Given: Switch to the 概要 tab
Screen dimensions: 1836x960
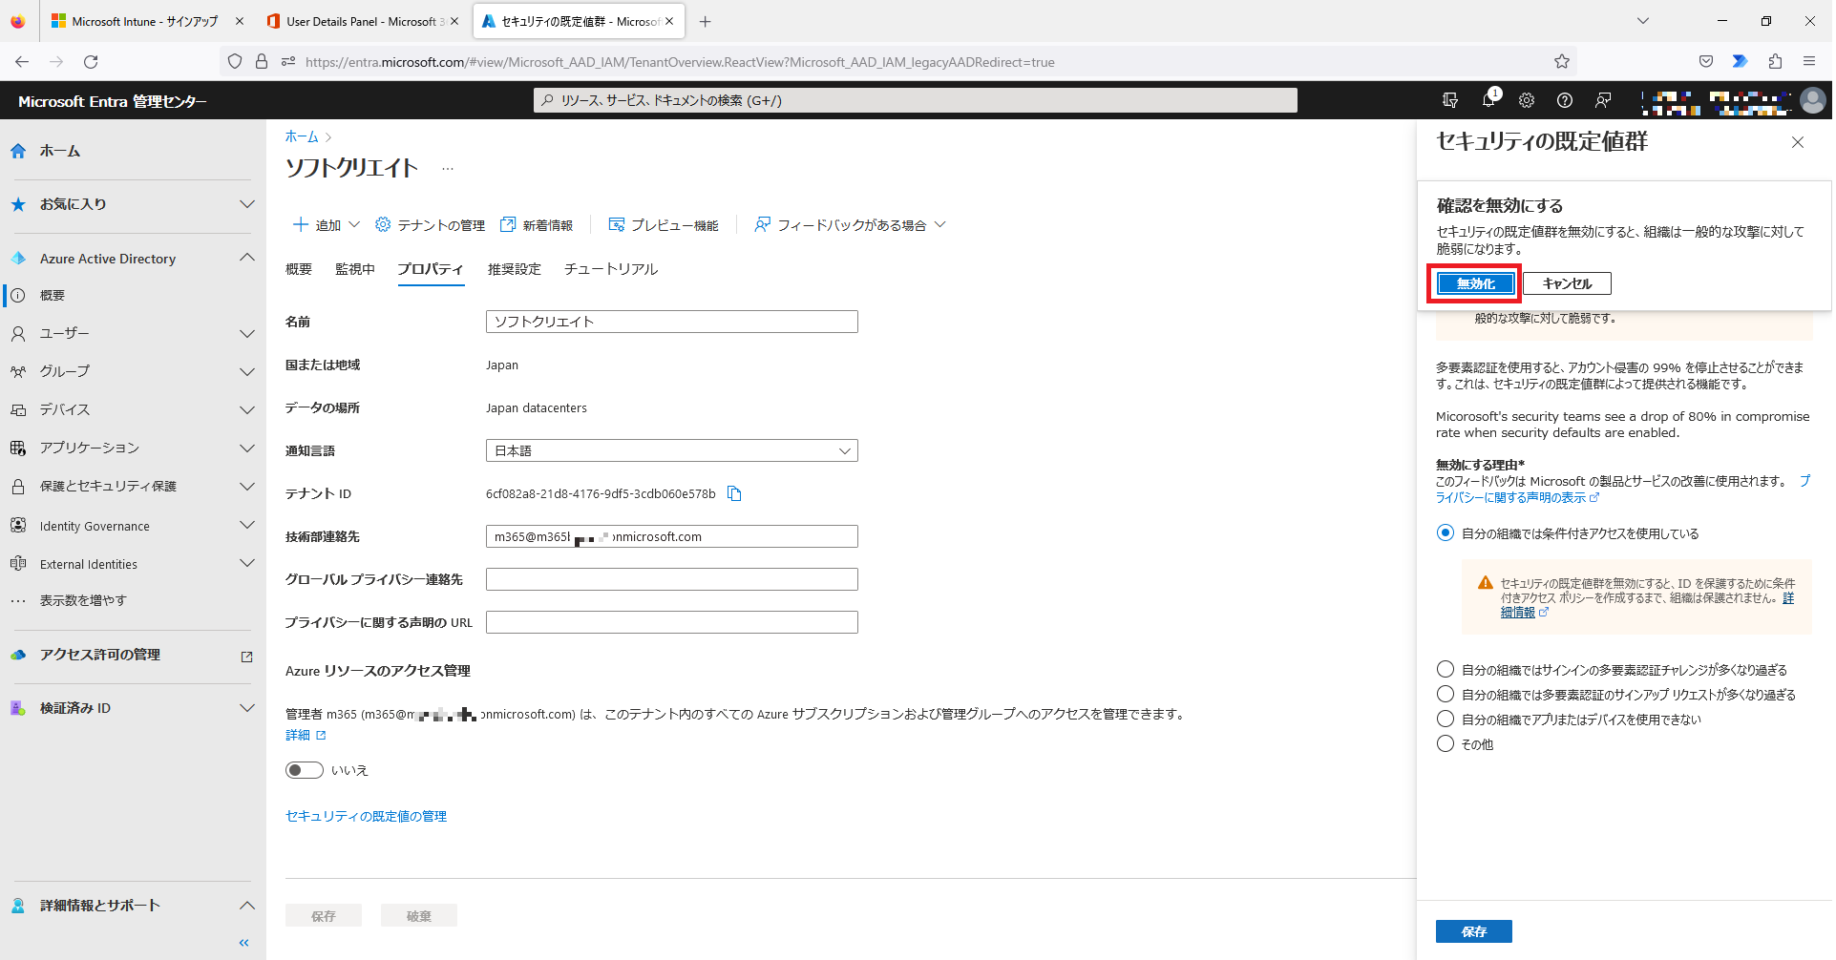Looking at the screenshot, I should pos(299,269).
